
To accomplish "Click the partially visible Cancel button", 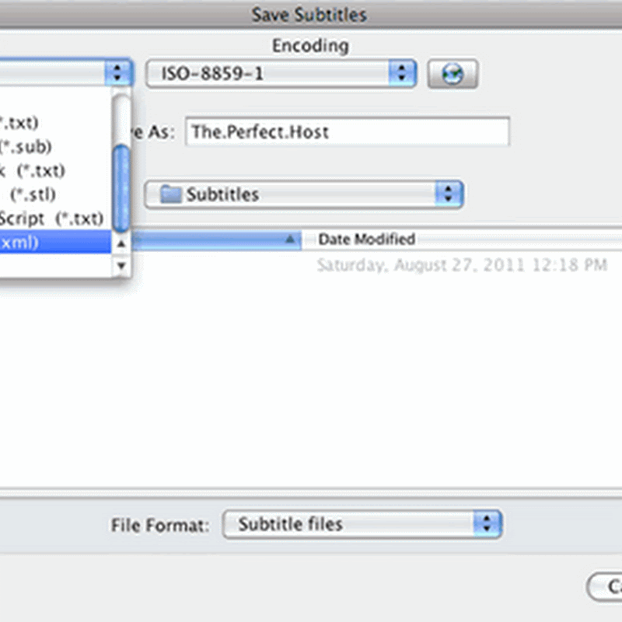I will [606, 587].
